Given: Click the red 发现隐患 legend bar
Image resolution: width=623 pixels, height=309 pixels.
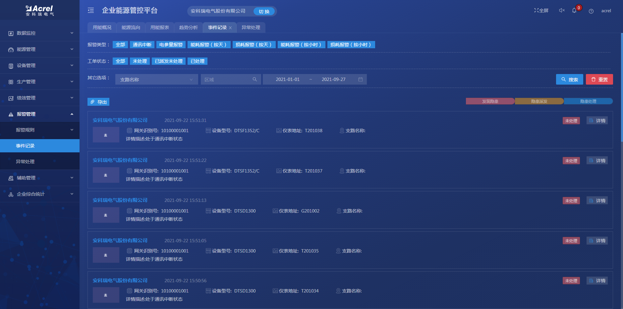Looking at the screenshot, I should pos(490,101).
